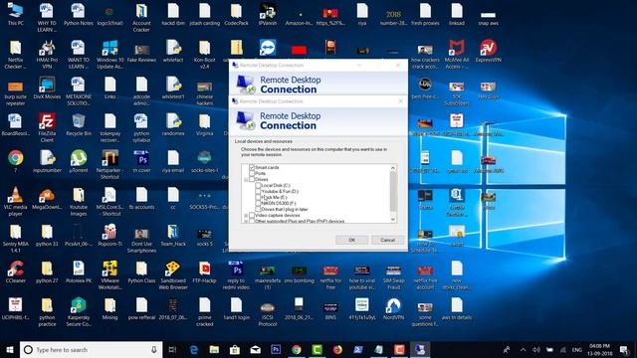Select the Python Notes document icon

pos(78,14)
